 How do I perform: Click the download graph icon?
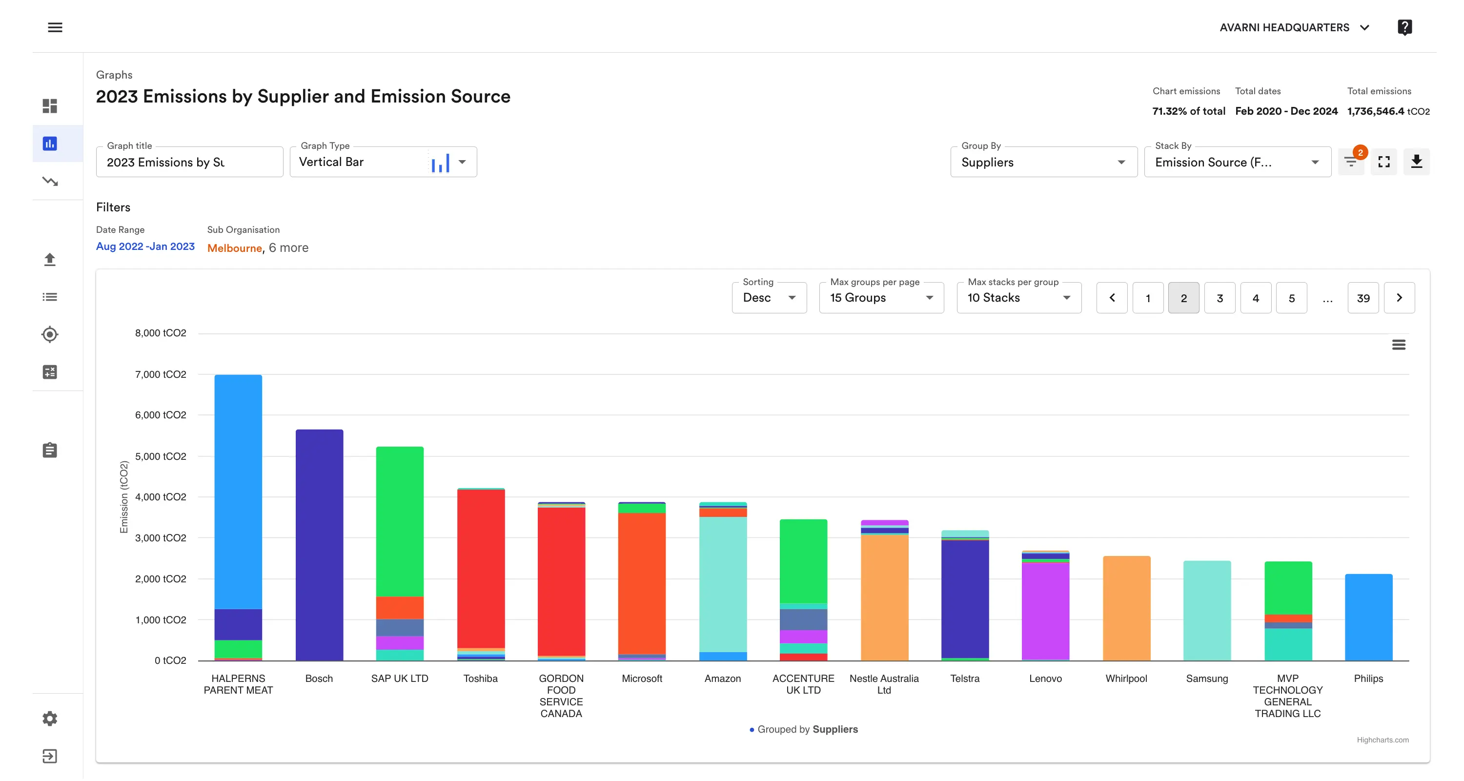point(1417,162)
